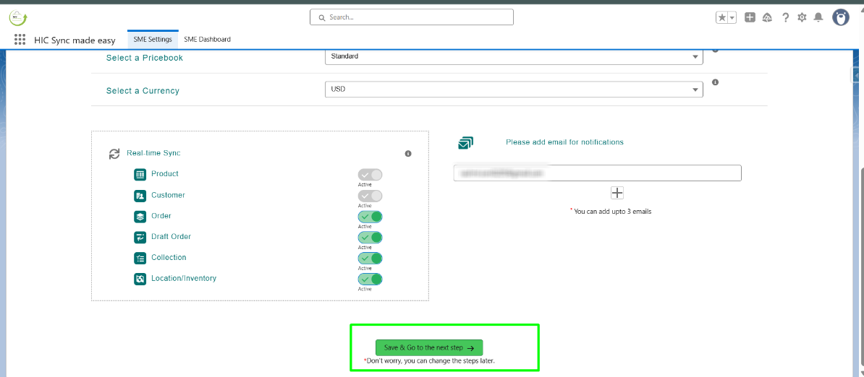Click the Location/Inventory row icon
Image resolution: width=864 pixels, height=377 pixels.
click(140, 279)
